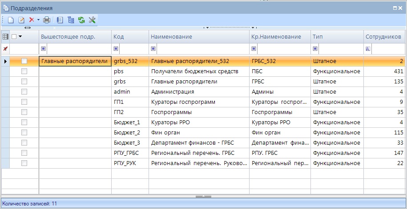The height and width of the screenshot is (209, 407).
Task: Open settings with the tools wrench icon
Action: [92, 20]
